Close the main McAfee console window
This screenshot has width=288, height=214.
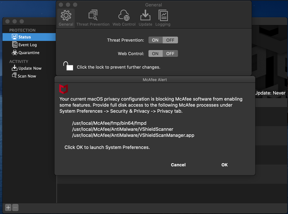8,21
